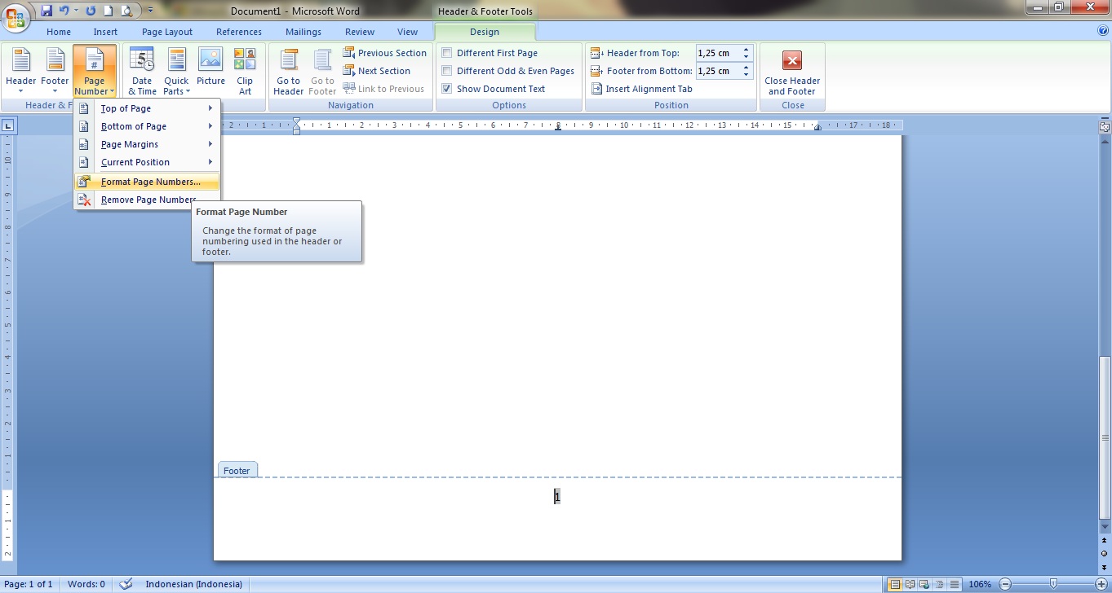Undo the last action

pos(64,11)
